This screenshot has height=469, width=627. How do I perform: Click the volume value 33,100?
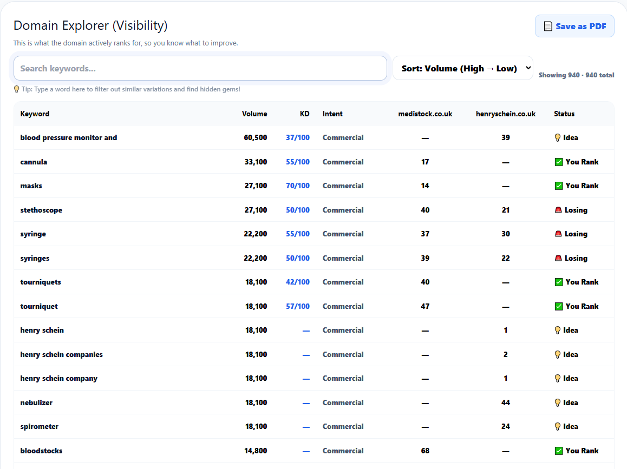[x=256, y=162]
